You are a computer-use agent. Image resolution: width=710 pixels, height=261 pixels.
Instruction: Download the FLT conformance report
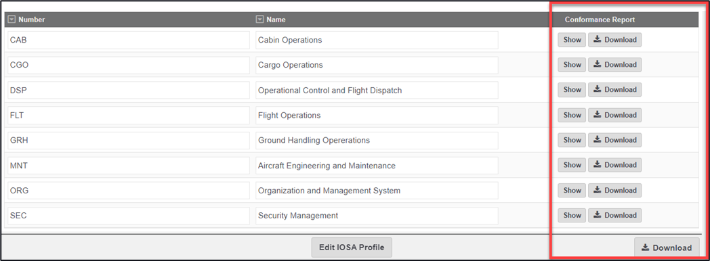615,115
